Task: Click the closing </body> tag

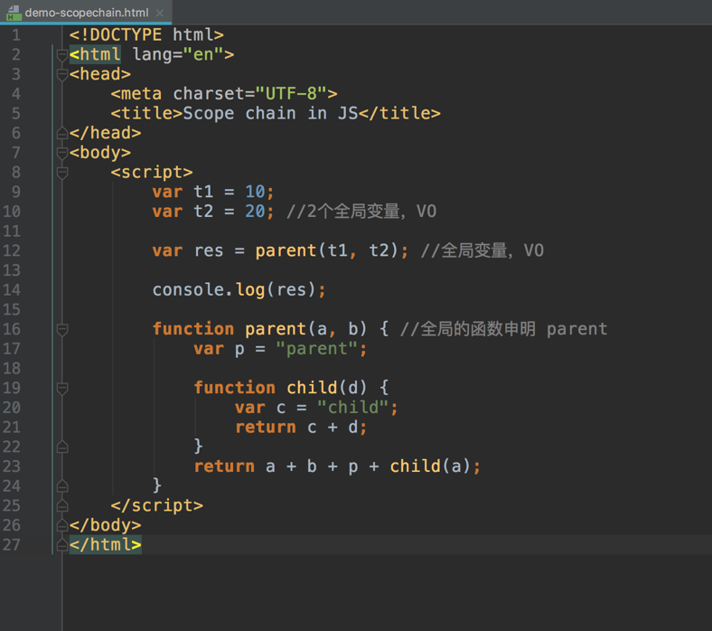Action: pos(105,525)
